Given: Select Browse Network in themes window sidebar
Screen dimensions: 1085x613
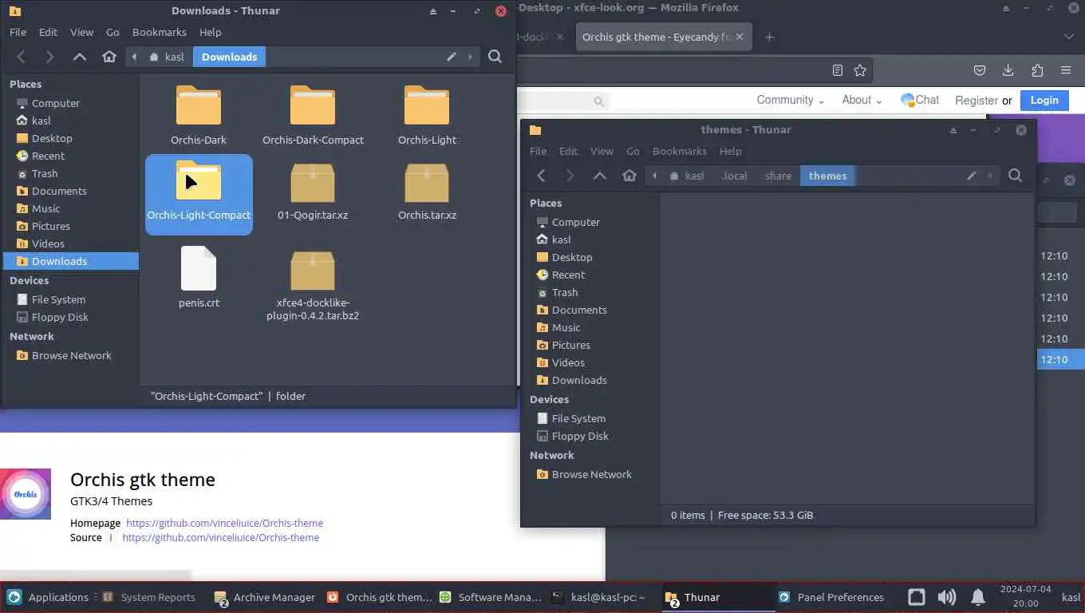Looking at the screenshot, I should pos(590,474).
